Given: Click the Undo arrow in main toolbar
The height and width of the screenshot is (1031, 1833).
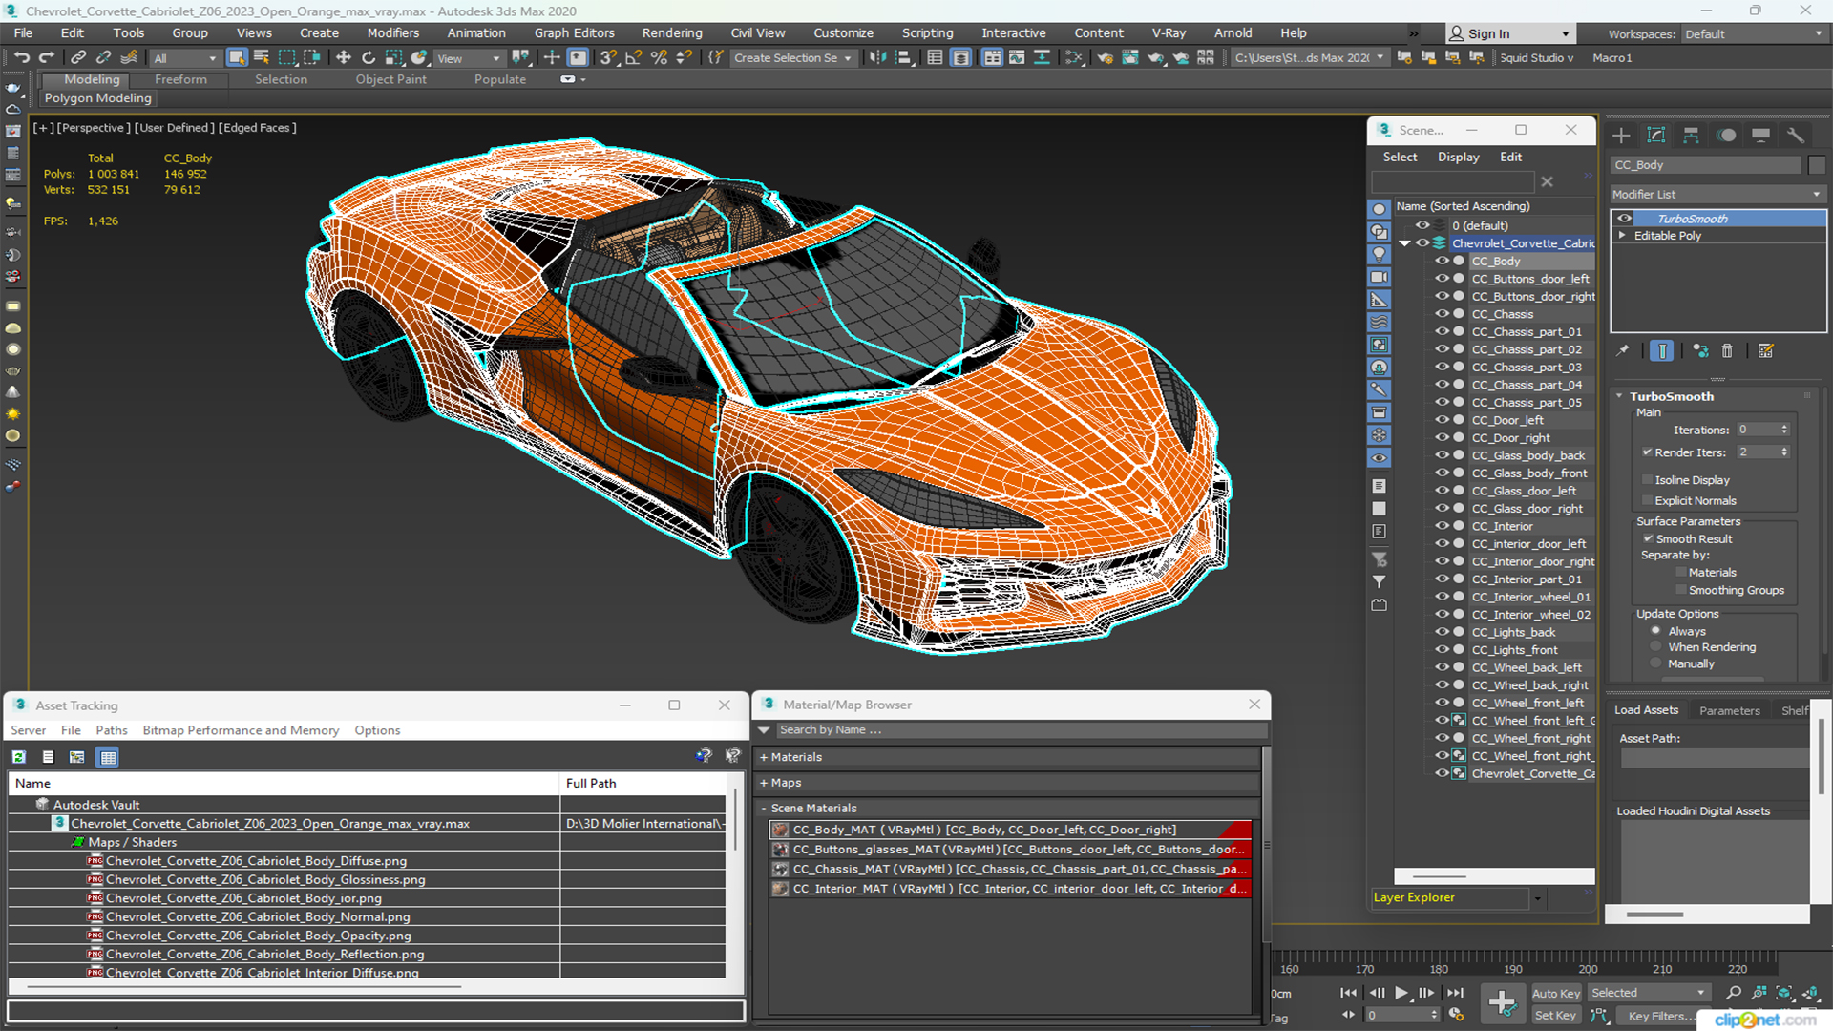Looking at the screenshot, I should pyautogui.click(x=21, y=58).
